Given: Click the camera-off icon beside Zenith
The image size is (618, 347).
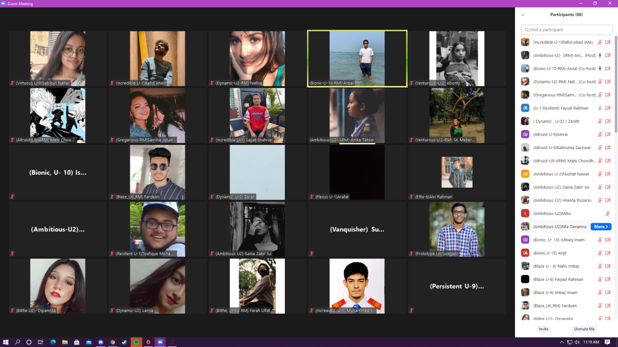Looking at the screenshot, I should [608, 121].
